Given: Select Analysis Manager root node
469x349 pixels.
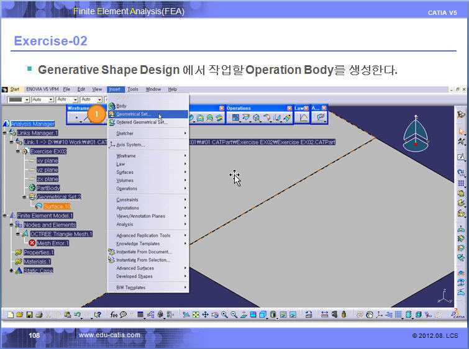Looking at the screenshot, I should tap(32, 124).
